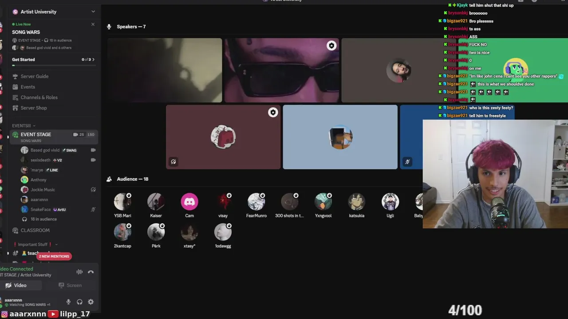Open YSB Mari audience avatar
Viewport: 568px width, 319px height.
(x=122, y=202)
